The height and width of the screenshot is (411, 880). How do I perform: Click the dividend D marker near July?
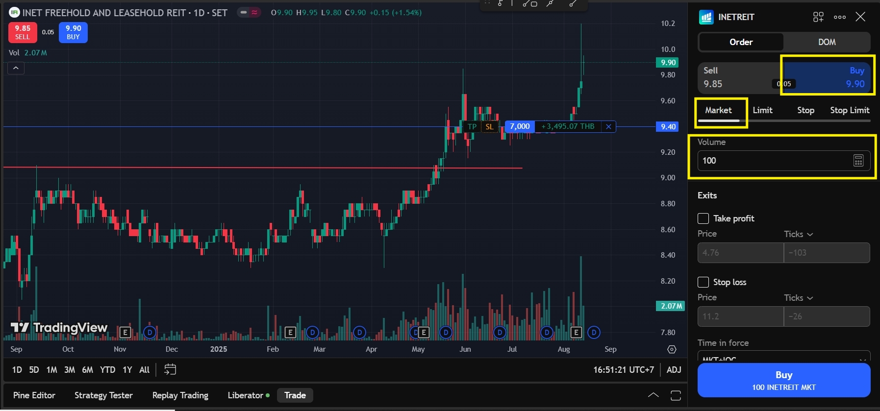[500, 333]
